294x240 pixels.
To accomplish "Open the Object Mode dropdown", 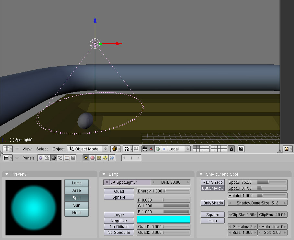I will (x=88, y=149).
